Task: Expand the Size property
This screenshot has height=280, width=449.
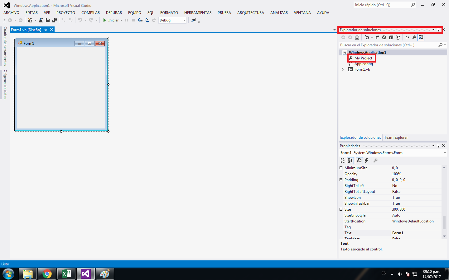Action: coord(341,209)
